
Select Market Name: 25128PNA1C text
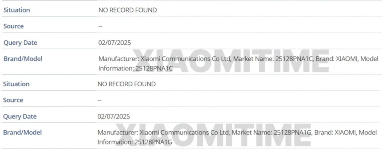pyautogui.click(x=273, y=59)
